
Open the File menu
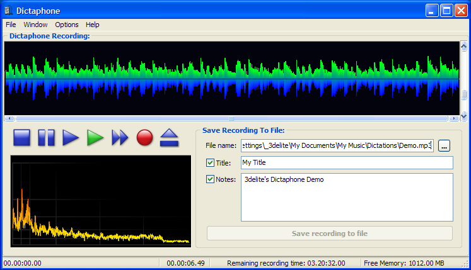(x=11, y=25)
